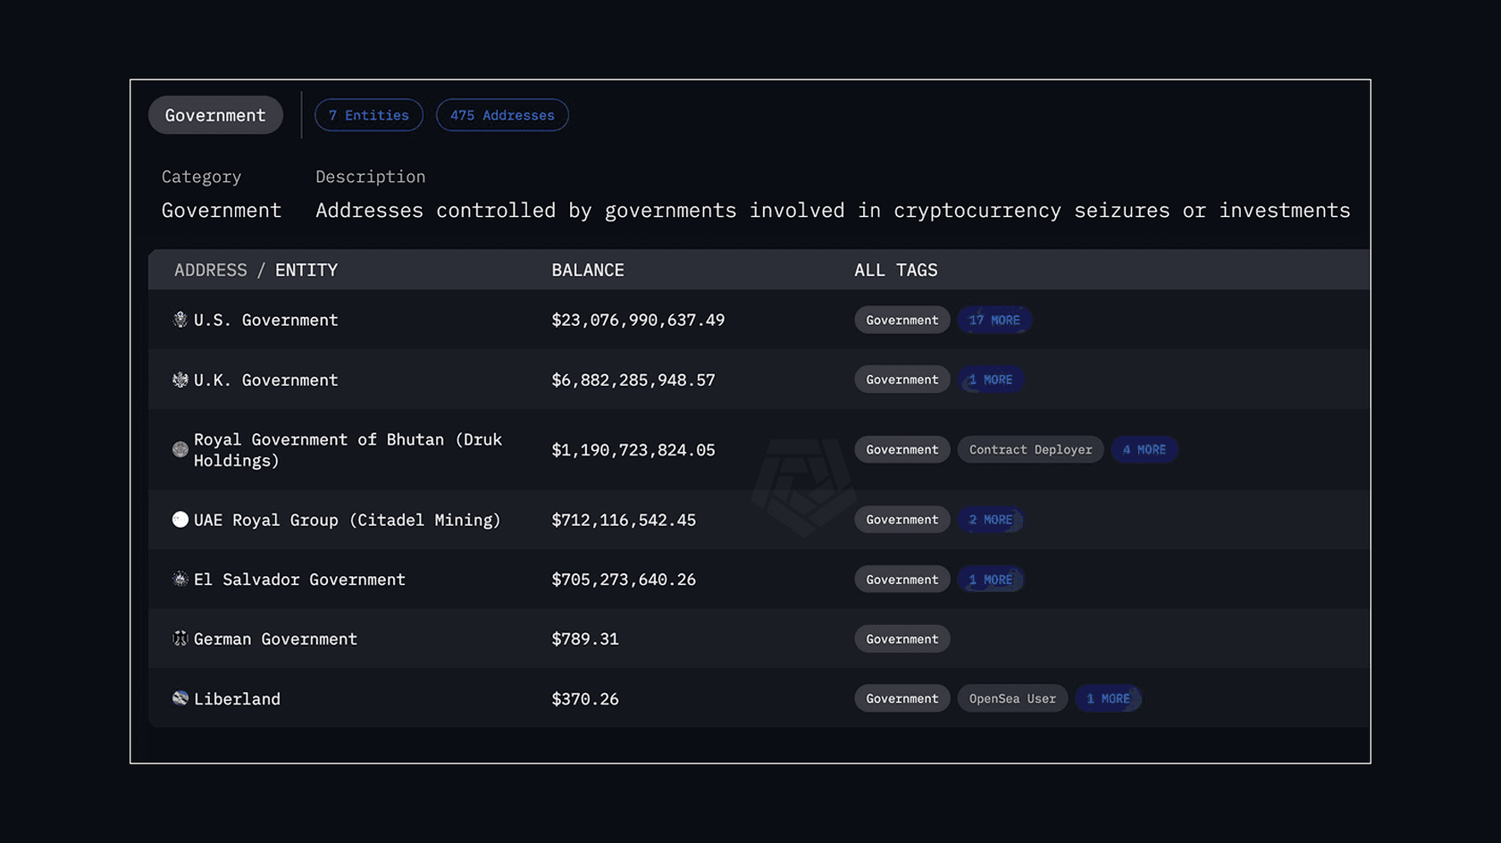Screen dimensions: 1501x843
Task: Click the balance $712,116,542.45
Action: (x=624, y=520)
